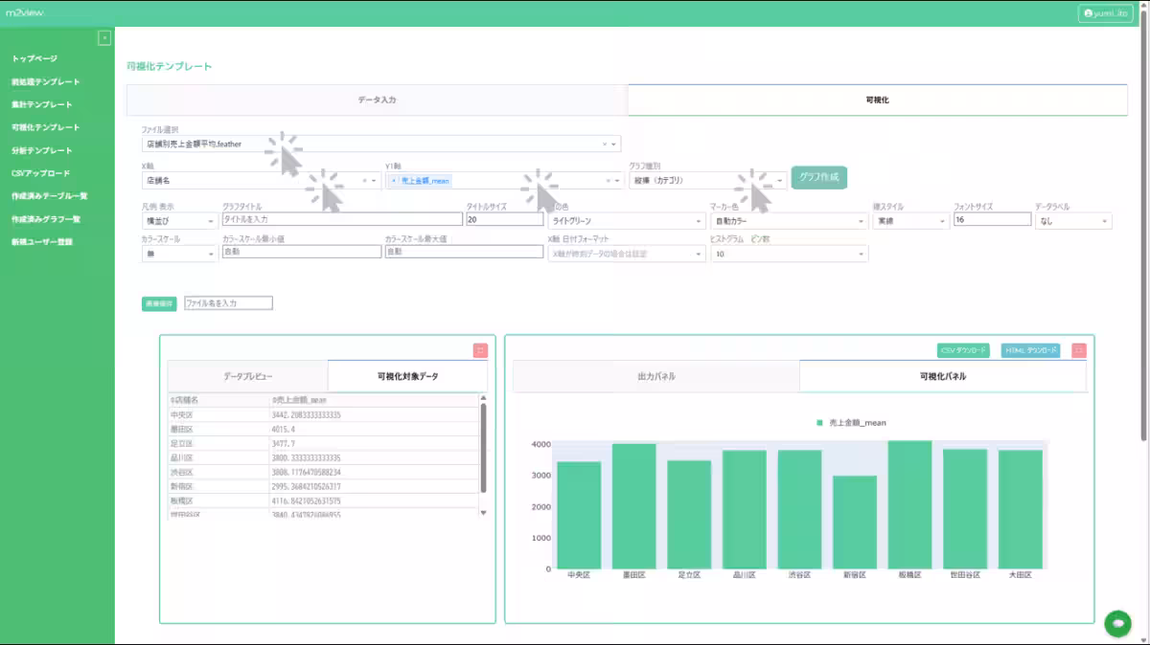This screenshot has width=1150, height=645.
Task: Toggle the 売上金額_mean legend entry in chart
Action: 852,422
